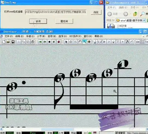Click the red mixer icon in status bar
Image resolution: width=148 pixels, height=134 pixels.
(95, 133)
